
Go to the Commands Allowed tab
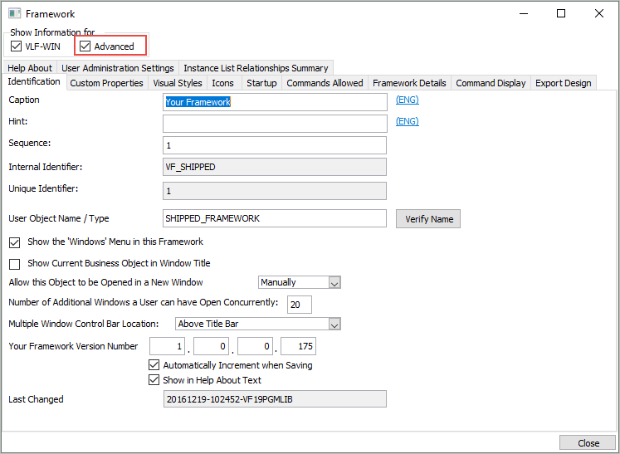(325, 83)
